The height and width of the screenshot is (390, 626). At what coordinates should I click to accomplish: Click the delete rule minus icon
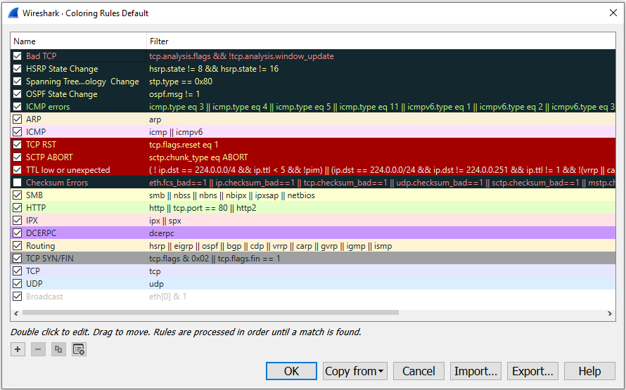[x=38, y=349]
